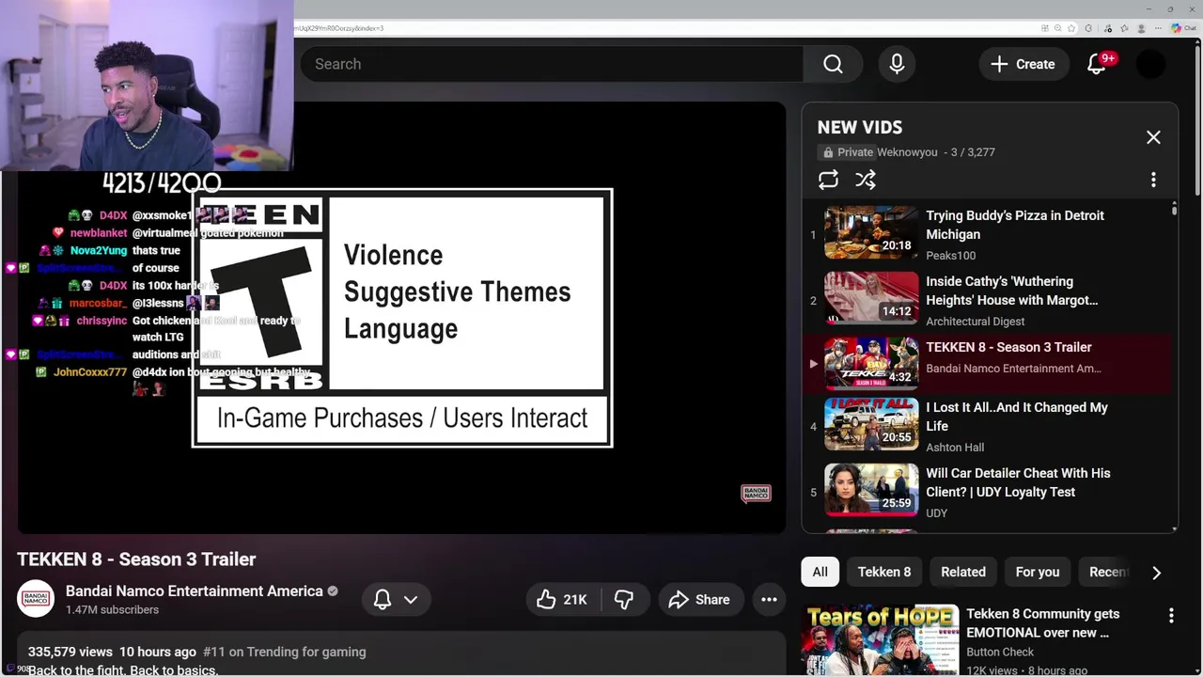
Task: Click 'Back to the fight. Back to basics.' description
Action: [123, 670]
